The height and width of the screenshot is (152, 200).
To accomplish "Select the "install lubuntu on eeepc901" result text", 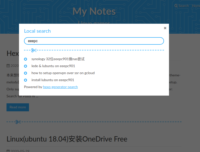I will tap(53, 80).
